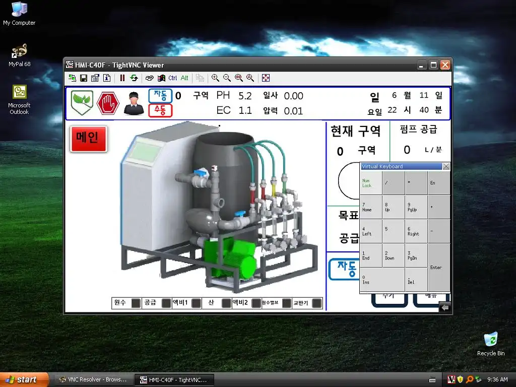Tap the slash key on keypad

pos(394,183)
